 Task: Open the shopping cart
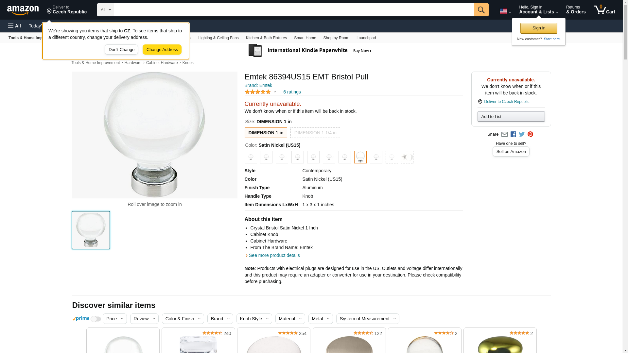tap(604, 10)
